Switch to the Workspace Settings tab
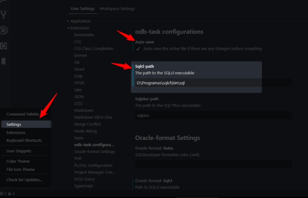Viewport: 308px width, 198px height. pyautogui.click(x=117, y=9)
